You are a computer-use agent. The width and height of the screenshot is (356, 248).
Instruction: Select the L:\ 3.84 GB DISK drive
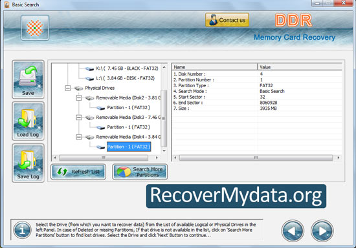[x=126, y=78]
